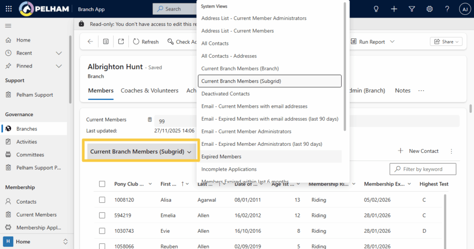Click the open in new window icon
Image resolution: width=474 pixels, height=249 pixels.
[x=121, y=42]
